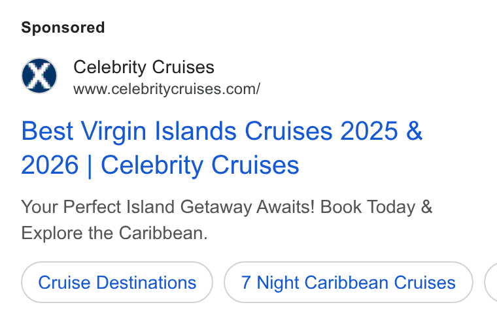
Task: Open the 7 Night Caribbean Cruises chip
Action: pos(349,282)
